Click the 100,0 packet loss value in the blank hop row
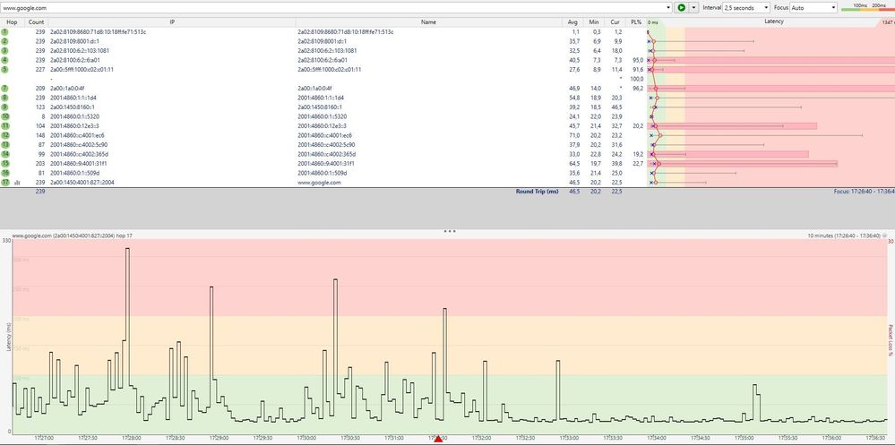 click(x=637, y=79)
